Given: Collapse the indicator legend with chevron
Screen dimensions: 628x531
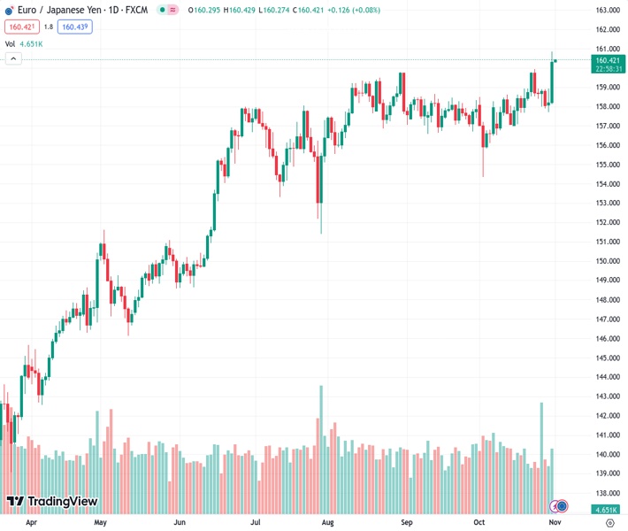Looking at the screenshot, I should click(13, 58).
